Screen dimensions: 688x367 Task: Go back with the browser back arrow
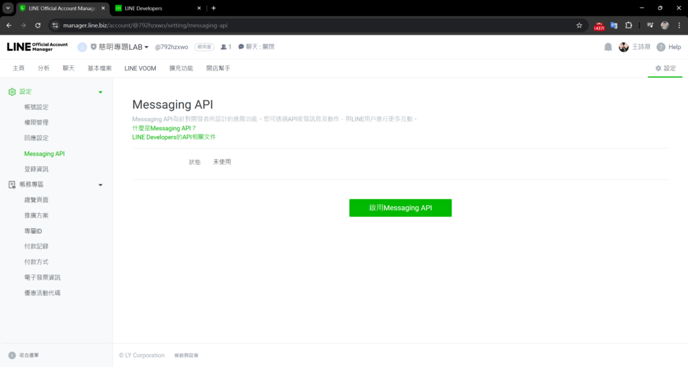pyautogui.click(x=9, y=25)
